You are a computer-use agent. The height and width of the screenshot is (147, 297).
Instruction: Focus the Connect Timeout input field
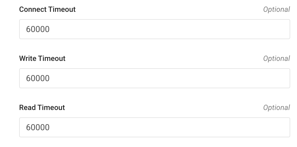click(155, 29)
